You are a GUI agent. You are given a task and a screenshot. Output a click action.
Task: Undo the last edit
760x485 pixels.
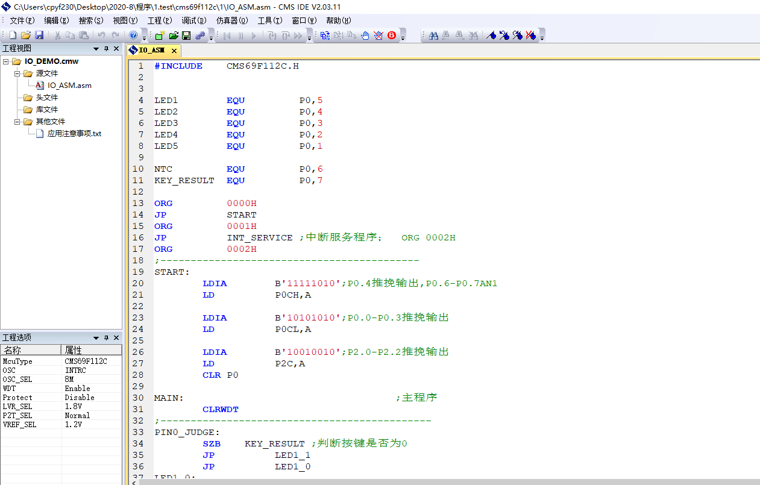[x=102, y=36]
